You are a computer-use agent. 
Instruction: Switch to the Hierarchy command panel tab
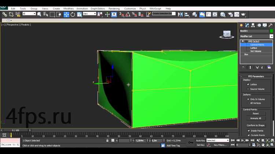pos(253,25)
